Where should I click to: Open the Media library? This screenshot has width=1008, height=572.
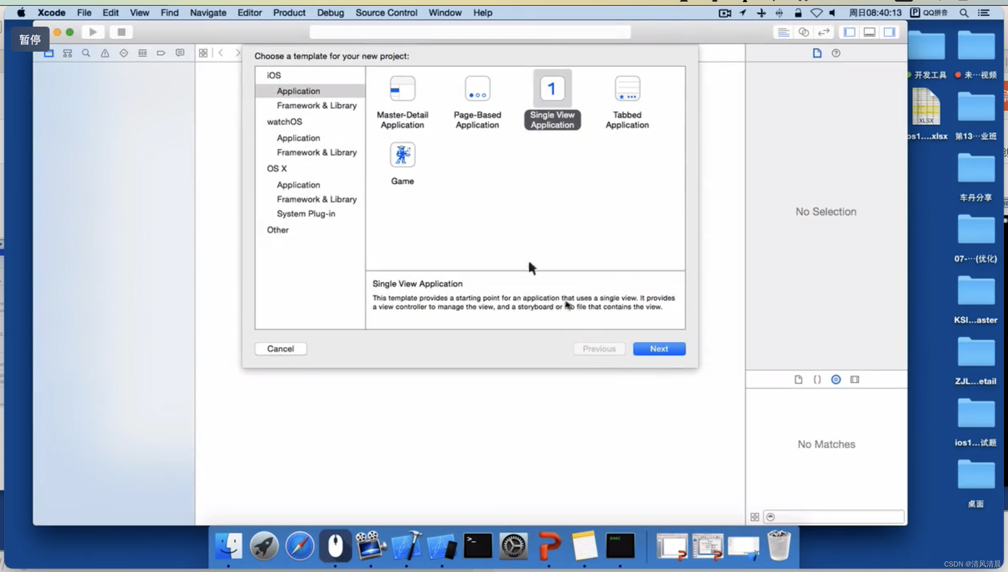tap(855, 379)
